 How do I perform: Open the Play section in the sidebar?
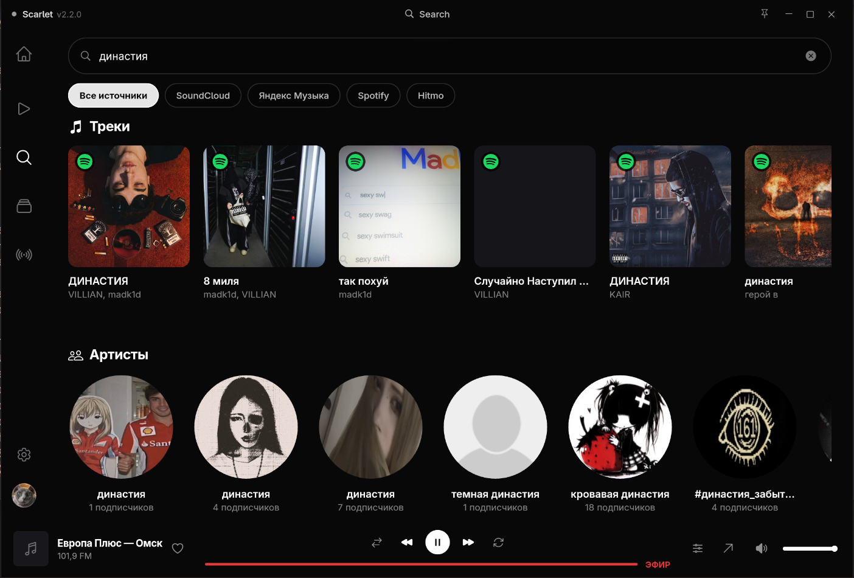pyautogui.click(x=24, y=109)
